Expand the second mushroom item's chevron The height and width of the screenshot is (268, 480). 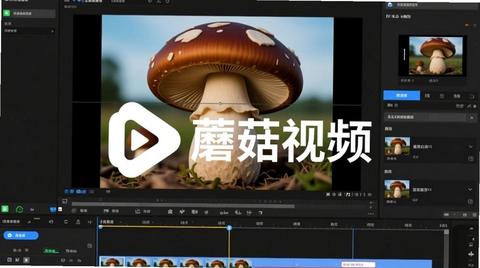point(470,189)
